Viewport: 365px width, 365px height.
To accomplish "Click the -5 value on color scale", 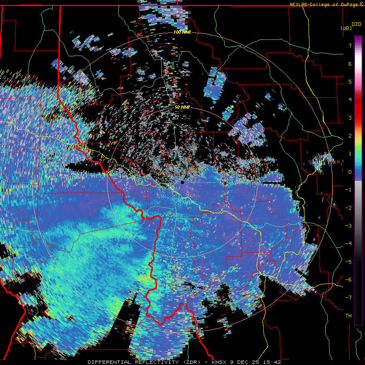I will 348,262.
